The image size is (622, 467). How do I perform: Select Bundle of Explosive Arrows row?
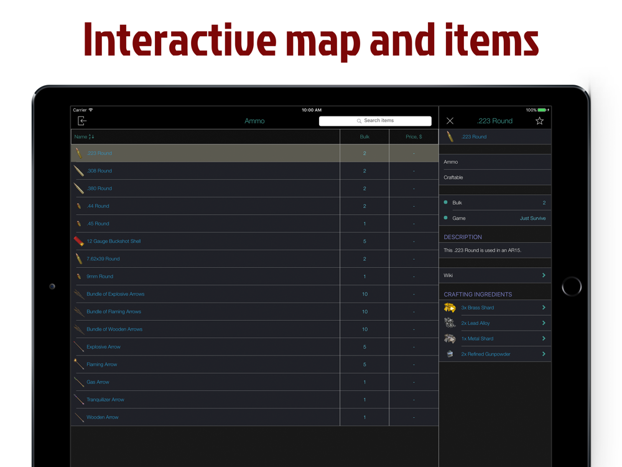point(205,294)
